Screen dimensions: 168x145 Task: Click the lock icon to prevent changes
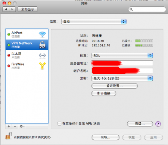click(x=9, y=136)
